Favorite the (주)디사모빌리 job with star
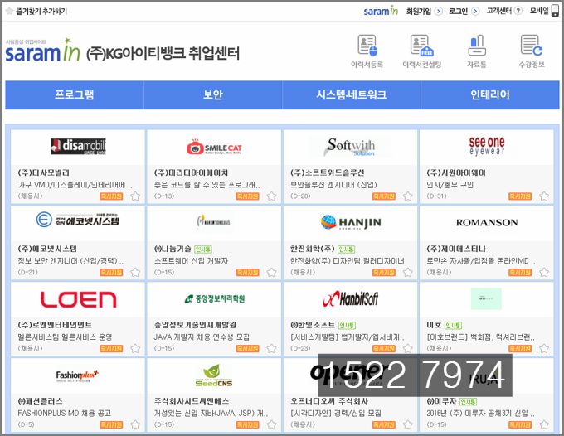 pyautogui.click(x=135, y=196)
